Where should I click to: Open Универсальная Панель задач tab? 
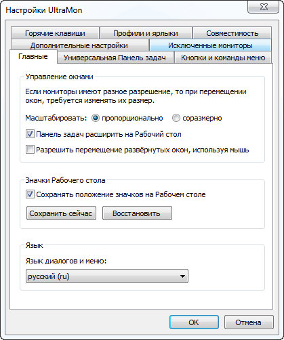point(115,58)
